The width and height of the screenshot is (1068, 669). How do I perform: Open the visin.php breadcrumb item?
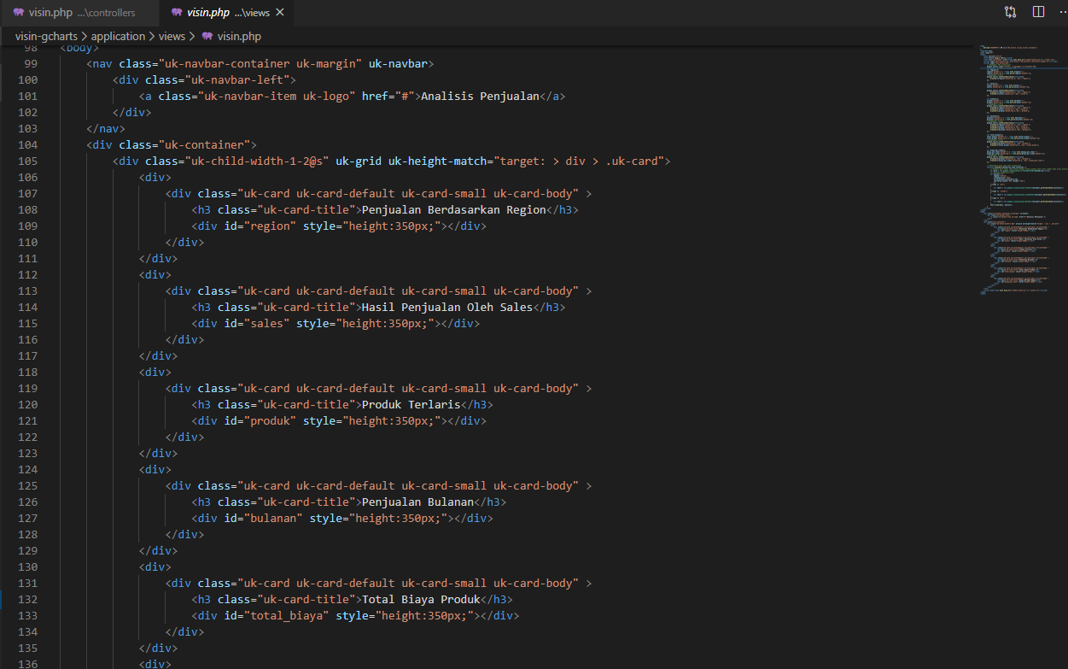point(239,37)
